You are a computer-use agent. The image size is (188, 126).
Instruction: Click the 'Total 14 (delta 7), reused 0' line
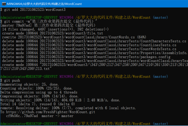click(38, 104)
